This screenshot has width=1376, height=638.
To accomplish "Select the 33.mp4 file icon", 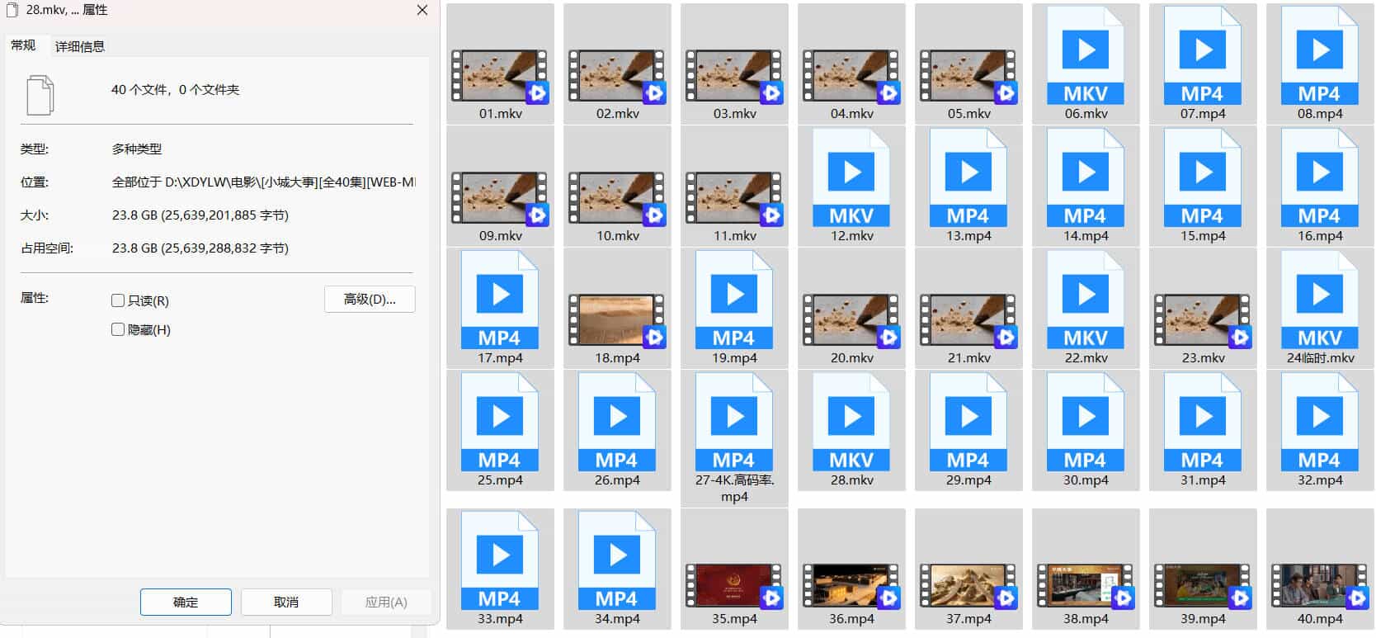I will (x=499, y=561).
